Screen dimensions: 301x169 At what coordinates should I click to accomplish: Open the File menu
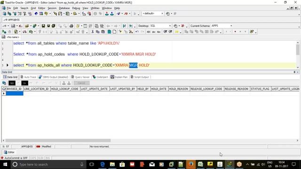pos(9,8)
